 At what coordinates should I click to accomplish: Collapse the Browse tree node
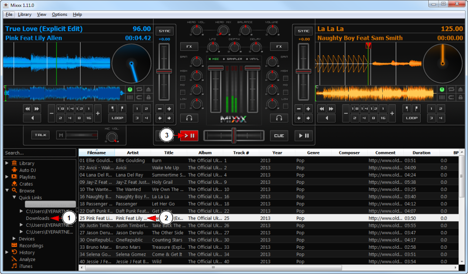point(7,190)
